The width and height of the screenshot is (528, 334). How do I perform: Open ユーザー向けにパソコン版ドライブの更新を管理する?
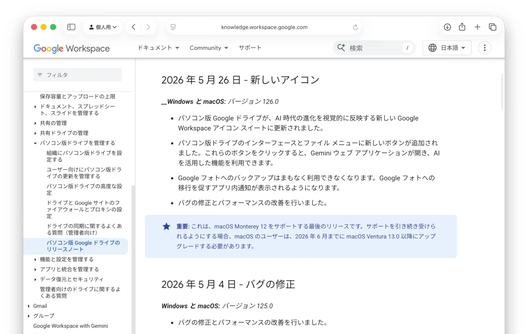[x=84, y=173]
